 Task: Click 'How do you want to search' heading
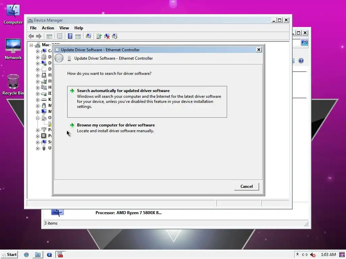tap(109, 73)
